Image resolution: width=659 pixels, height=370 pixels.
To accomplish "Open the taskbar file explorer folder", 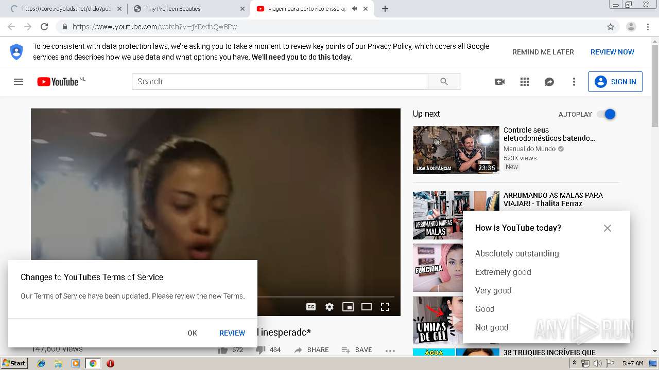I will coord(58,363).
